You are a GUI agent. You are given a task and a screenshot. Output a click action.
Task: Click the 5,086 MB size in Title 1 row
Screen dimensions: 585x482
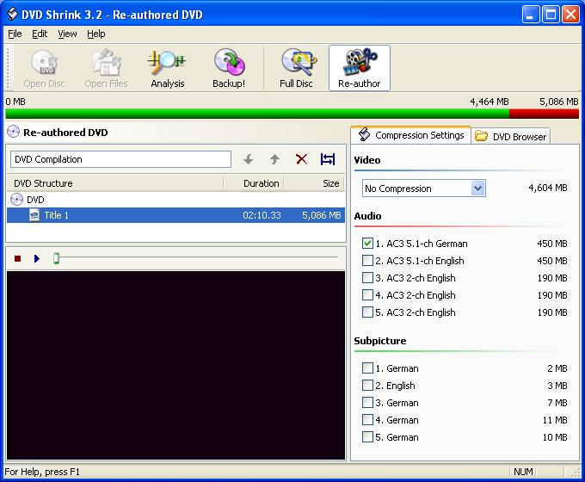click(x=322, y=215)
